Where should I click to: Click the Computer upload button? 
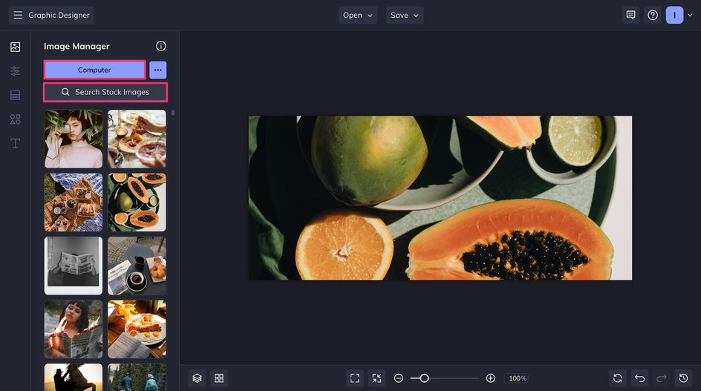click(95, 70)
